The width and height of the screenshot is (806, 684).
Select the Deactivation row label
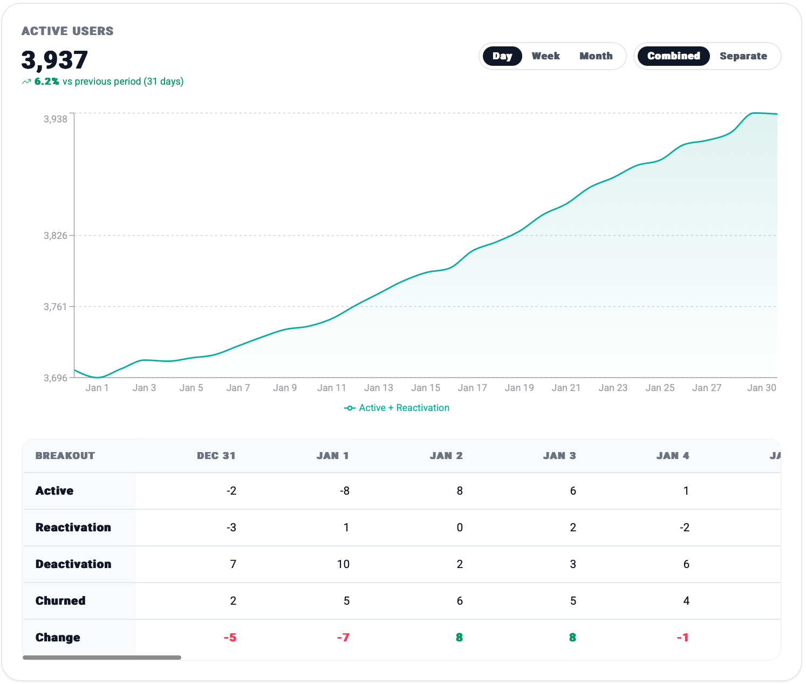(73, 564)
